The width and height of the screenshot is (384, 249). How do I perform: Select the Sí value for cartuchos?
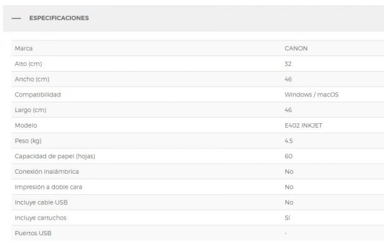[287, 218]
